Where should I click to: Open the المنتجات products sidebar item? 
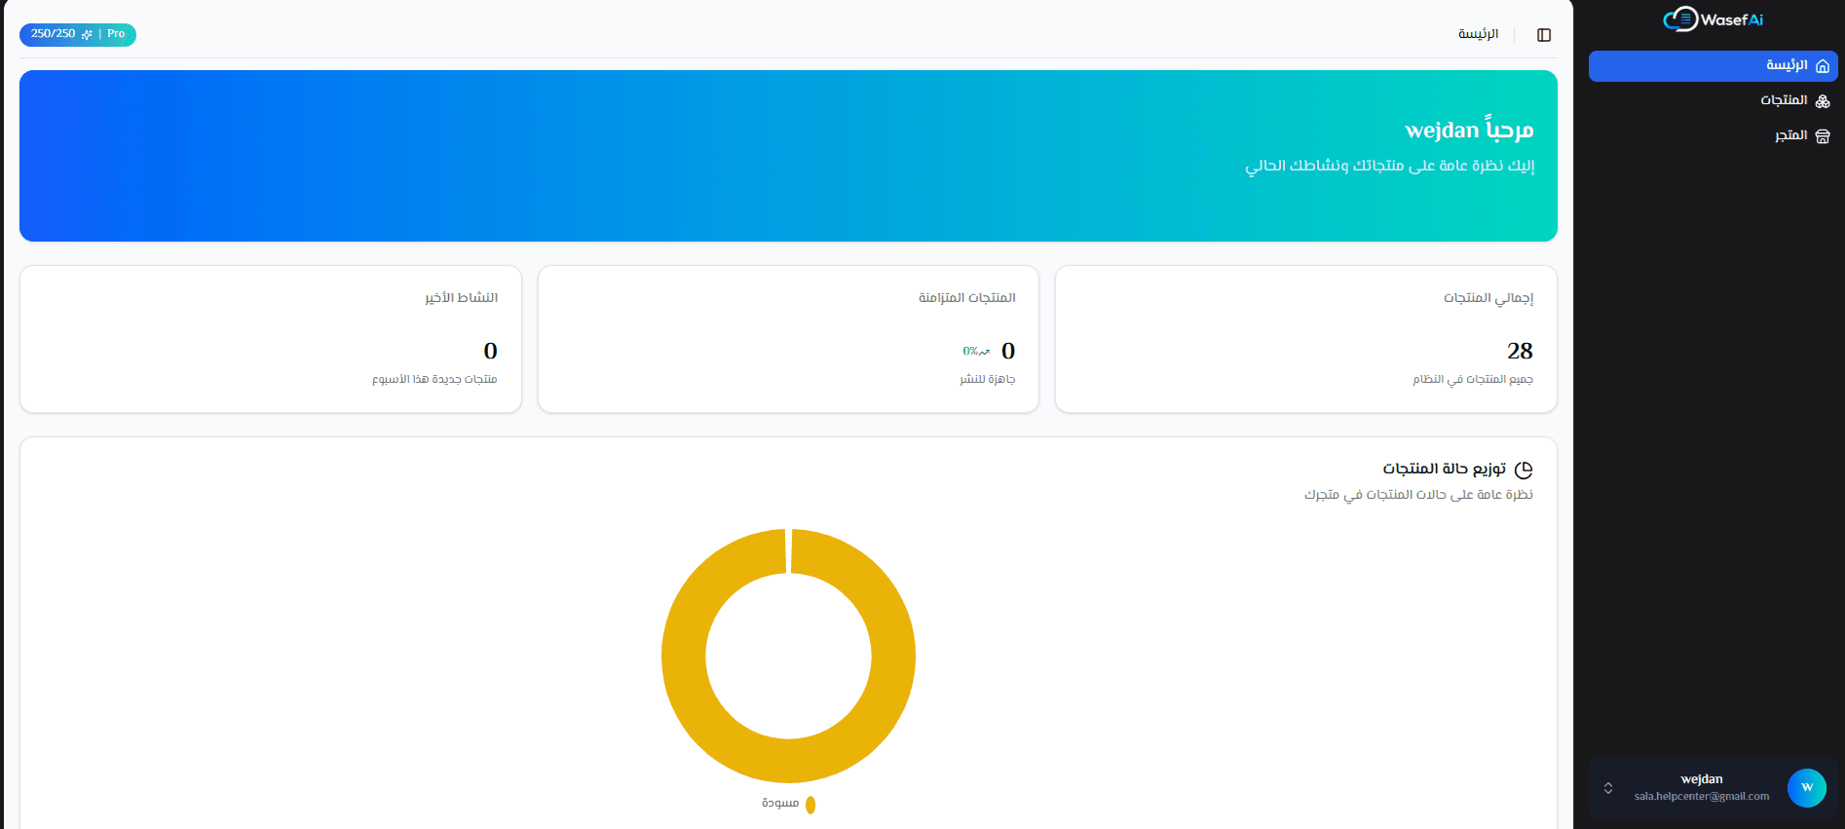point(1713,100)
